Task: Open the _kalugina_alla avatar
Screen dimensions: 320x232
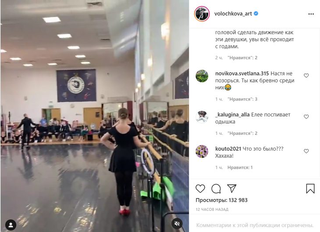Action: coord(202,117)
